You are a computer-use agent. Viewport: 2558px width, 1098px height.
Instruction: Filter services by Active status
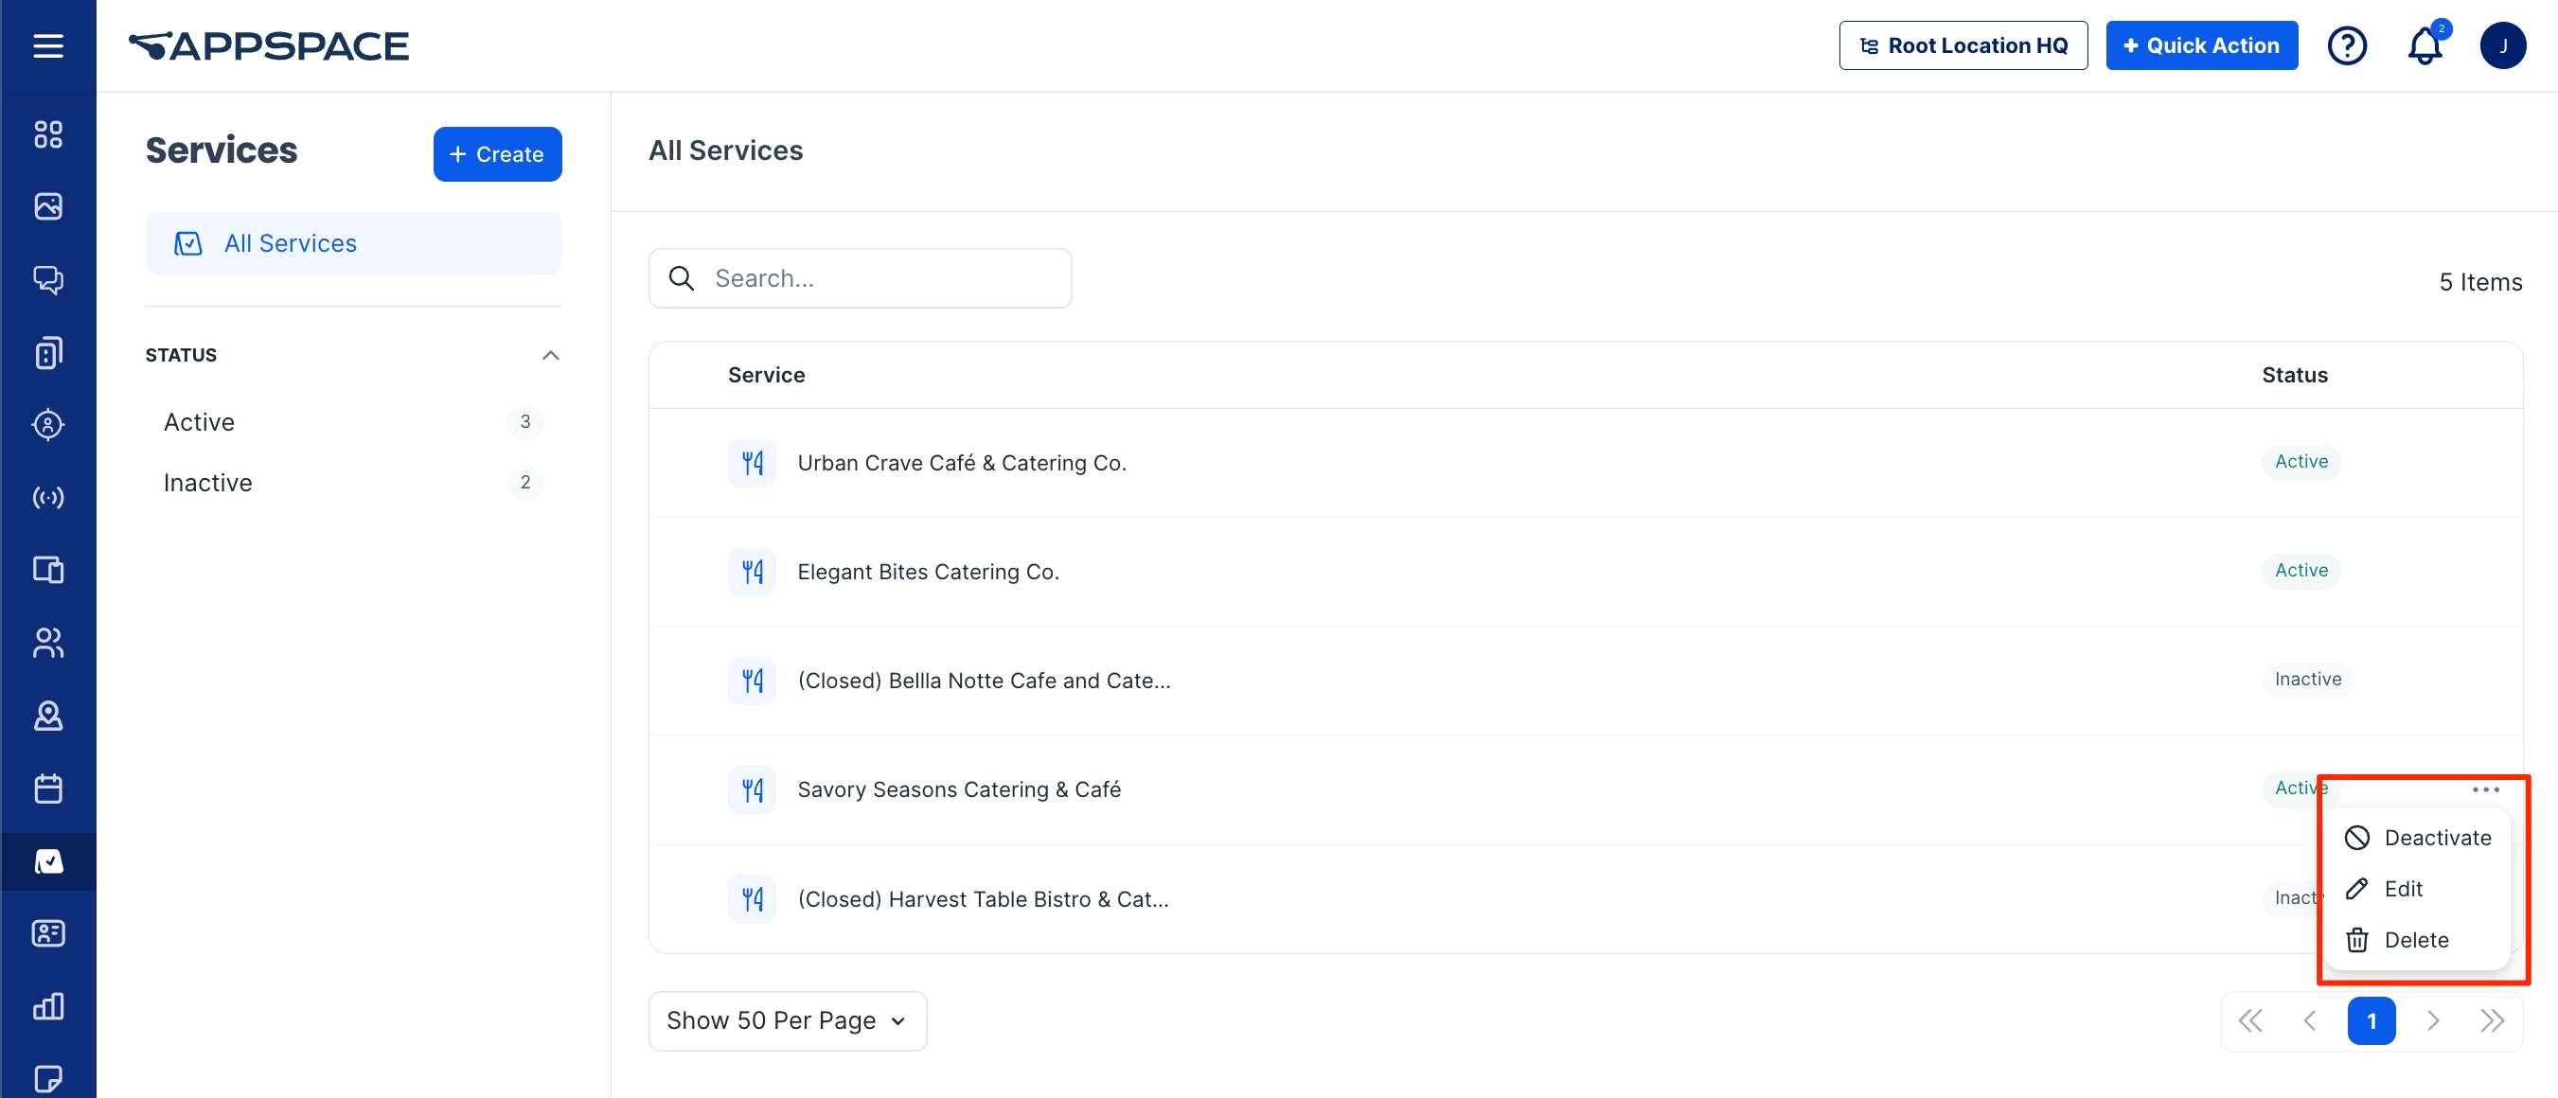coord(199,422)
